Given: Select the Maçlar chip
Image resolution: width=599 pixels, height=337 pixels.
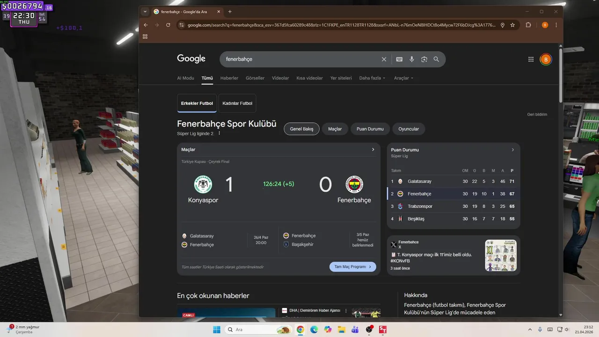Looking at the screenshot, I should 335,129.
